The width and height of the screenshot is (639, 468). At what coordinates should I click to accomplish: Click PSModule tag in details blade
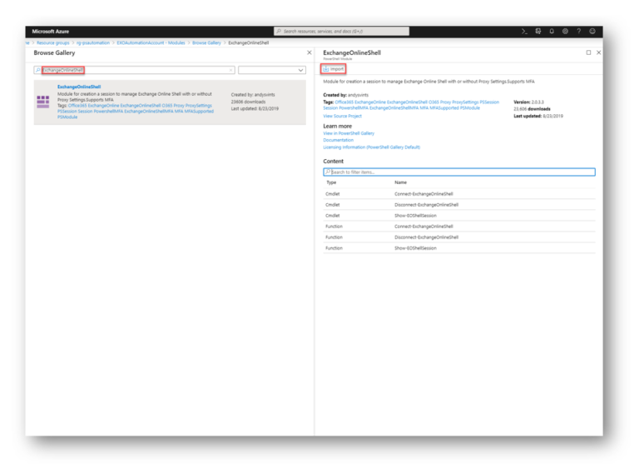[469, 108]
